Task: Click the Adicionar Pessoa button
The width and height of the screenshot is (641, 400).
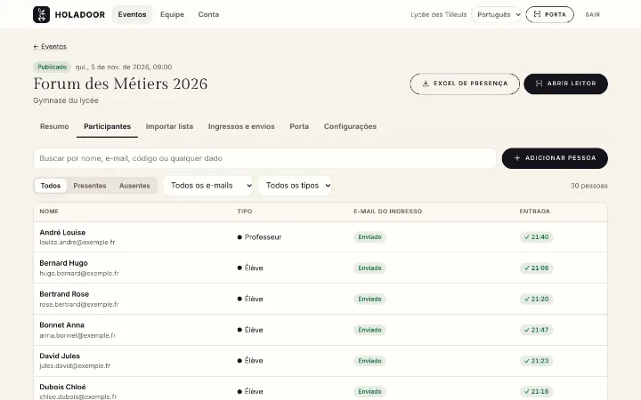Action: coord(555,158)
